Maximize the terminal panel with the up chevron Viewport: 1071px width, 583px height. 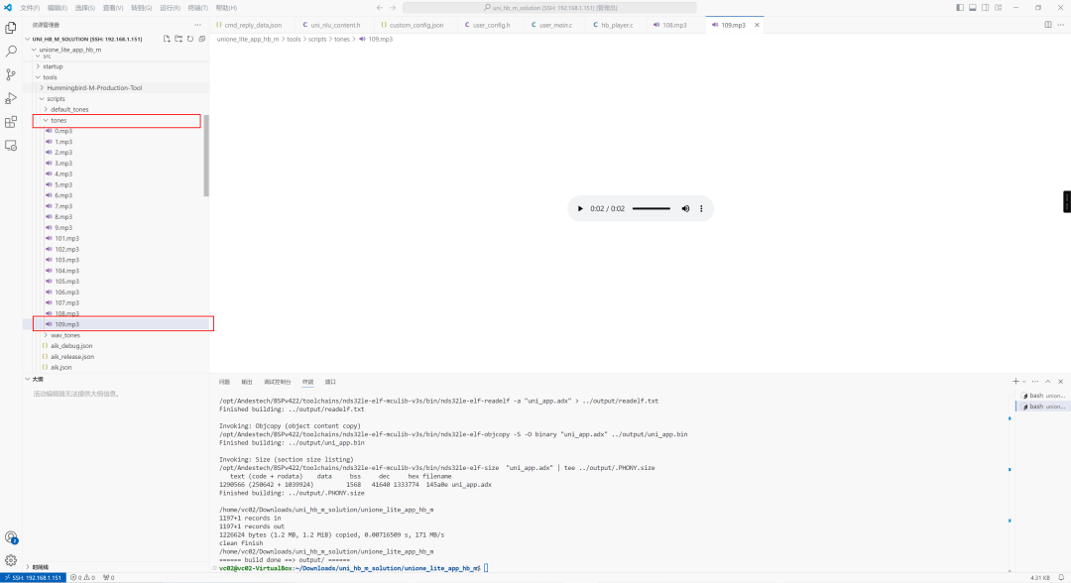pos(1048,382)
